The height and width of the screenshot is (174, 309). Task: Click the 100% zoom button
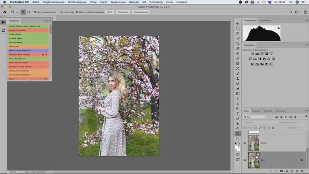pos(110,12)
